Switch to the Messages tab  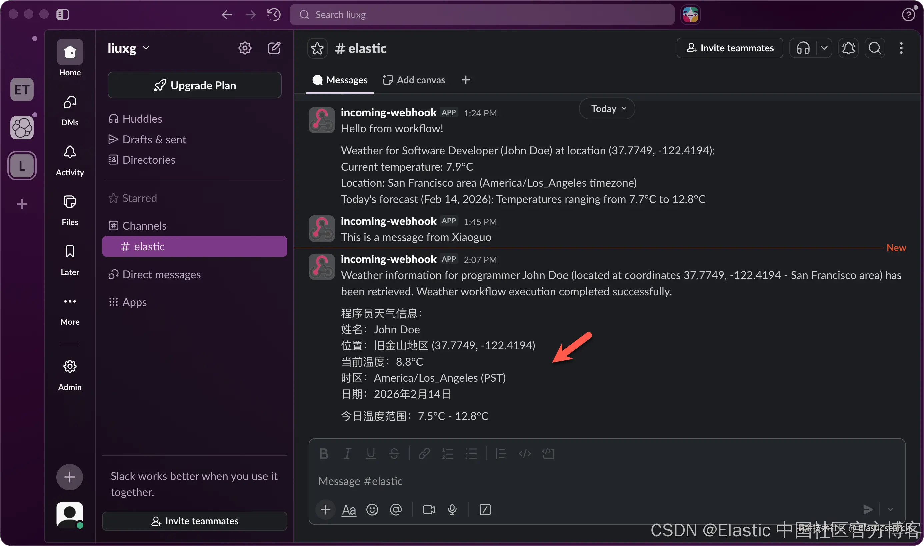point(340,80)
